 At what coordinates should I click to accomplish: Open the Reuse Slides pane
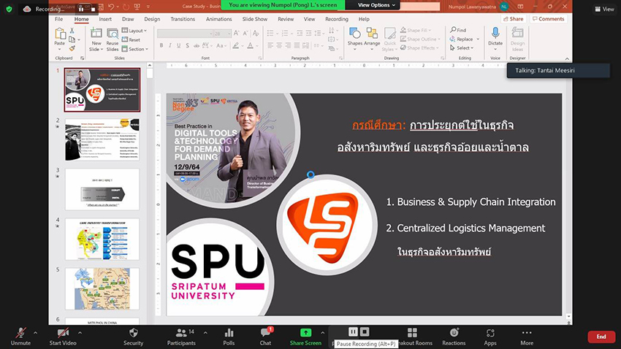pyautogui.click(x=113, y=39)
